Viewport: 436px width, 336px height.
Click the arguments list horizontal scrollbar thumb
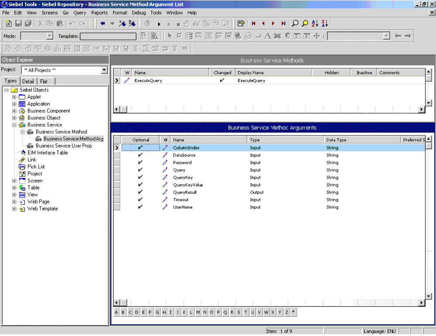click(124, 303)
